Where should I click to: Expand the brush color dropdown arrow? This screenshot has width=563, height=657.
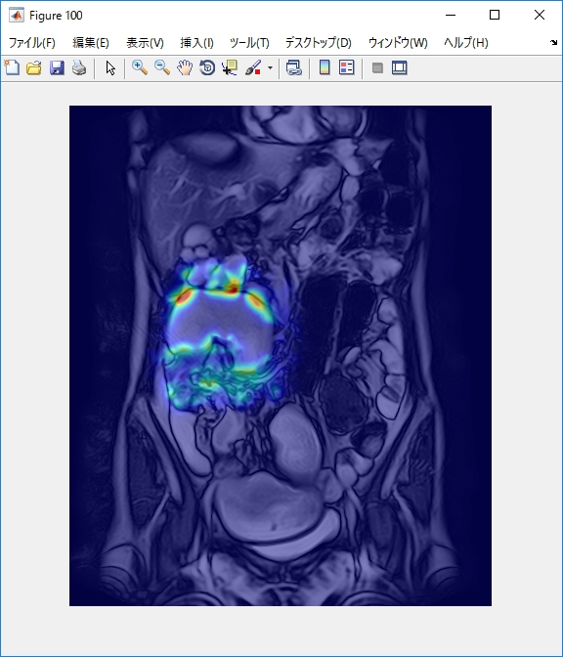270,67
